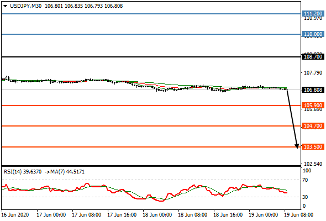The width and height of the screenshot is (326, 221).
Task: Click the 30 oversold level on RSI scale
Action: point(305,197)
